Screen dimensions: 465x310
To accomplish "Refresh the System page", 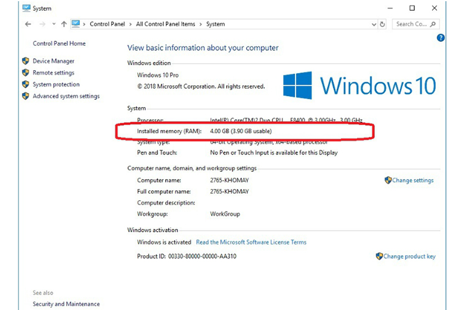I will point(382,24).
